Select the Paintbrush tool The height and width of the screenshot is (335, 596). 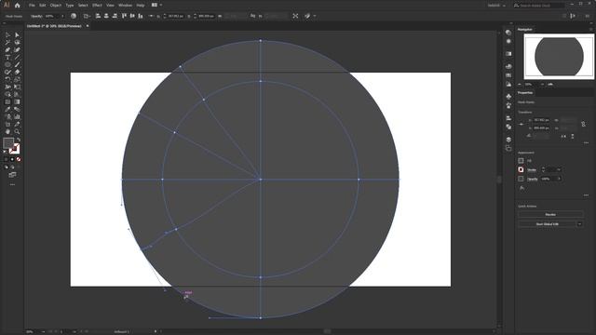[x=17, y=64]
